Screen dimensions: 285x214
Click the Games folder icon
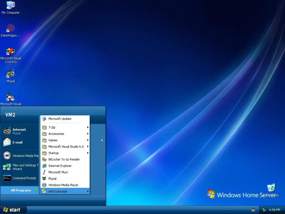coord(44,140)
